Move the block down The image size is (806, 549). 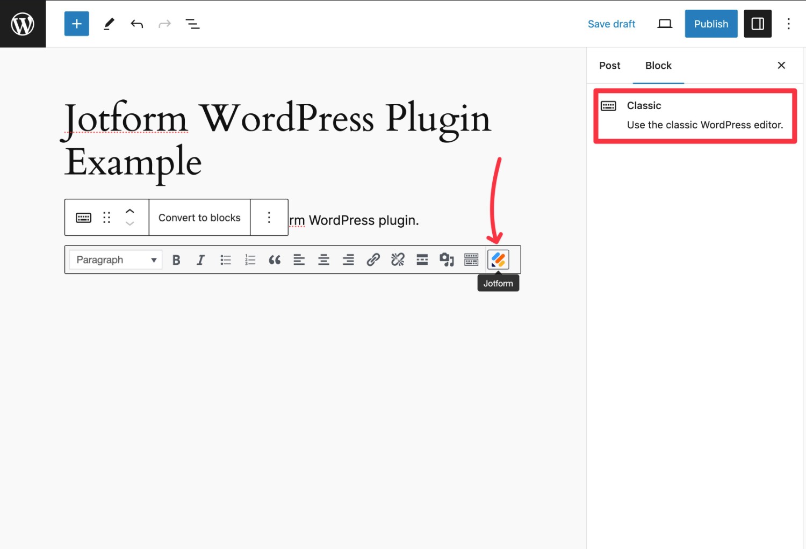click(x=130, y=223)
